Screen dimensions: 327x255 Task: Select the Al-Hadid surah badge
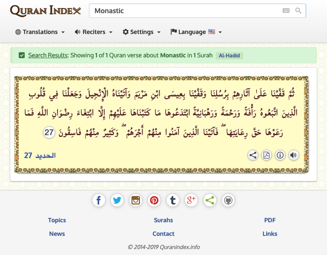pyautogui.click(x=229, y=55)
